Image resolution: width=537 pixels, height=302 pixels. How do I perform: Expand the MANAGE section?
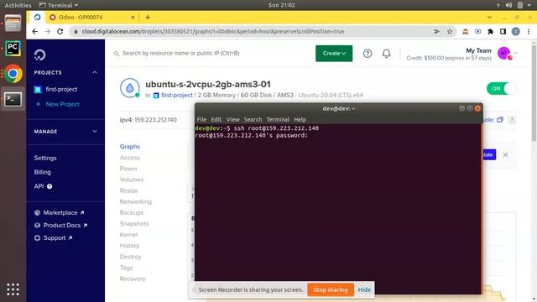coord(95,132)
